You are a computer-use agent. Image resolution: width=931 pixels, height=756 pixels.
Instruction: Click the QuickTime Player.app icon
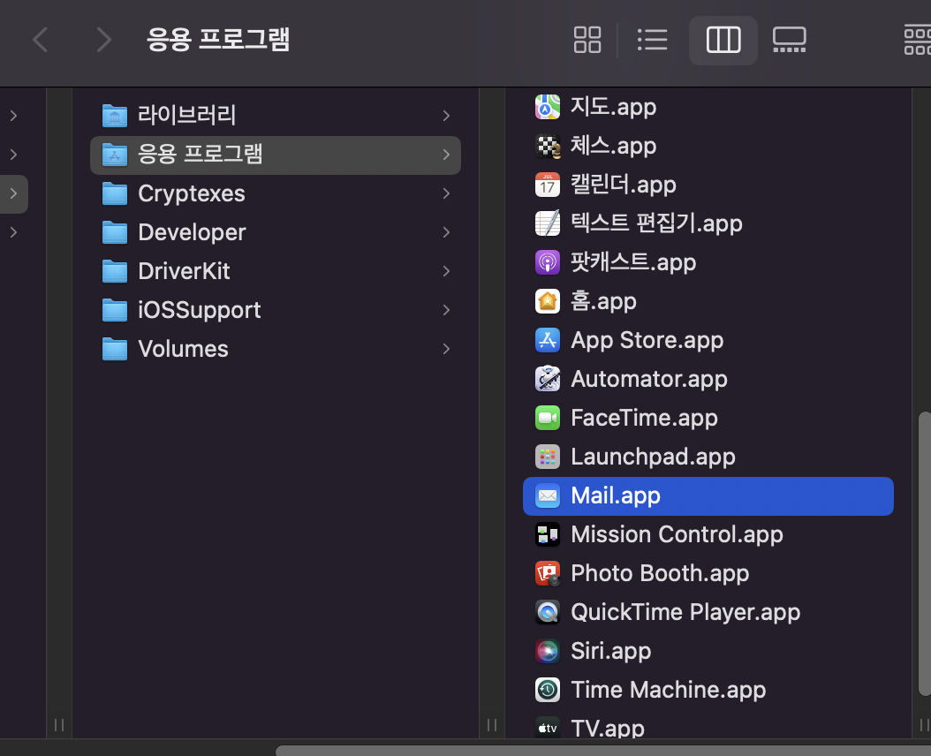pos(548,612)
